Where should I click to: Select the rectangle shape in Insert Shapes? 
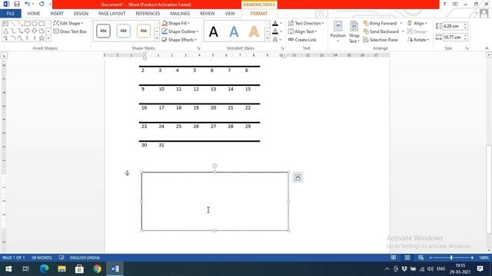(x=28, y=24)
